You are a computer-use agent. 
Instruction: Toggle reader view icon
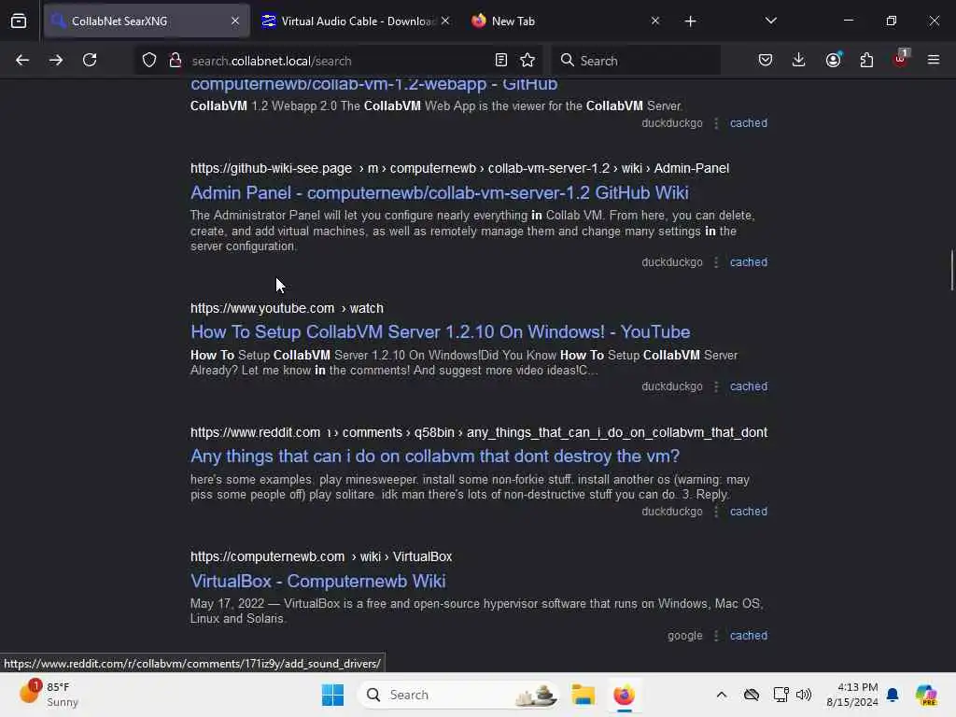click(x=501, y=60)
